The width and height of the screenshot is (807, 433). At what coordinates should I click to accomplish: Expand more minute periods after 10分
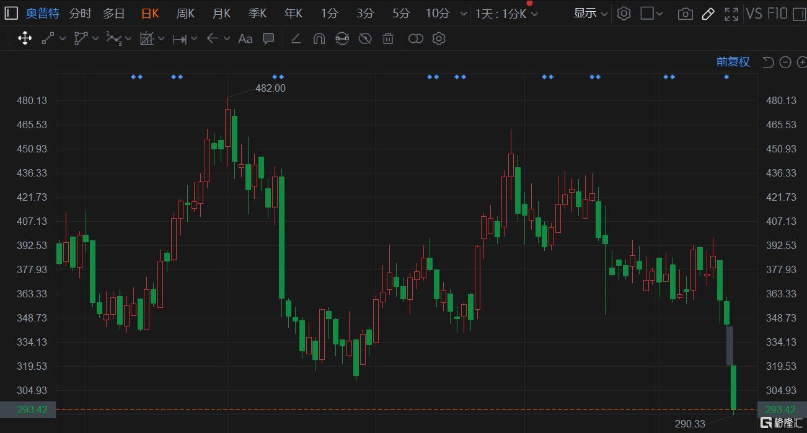click(x=463, y=14)
